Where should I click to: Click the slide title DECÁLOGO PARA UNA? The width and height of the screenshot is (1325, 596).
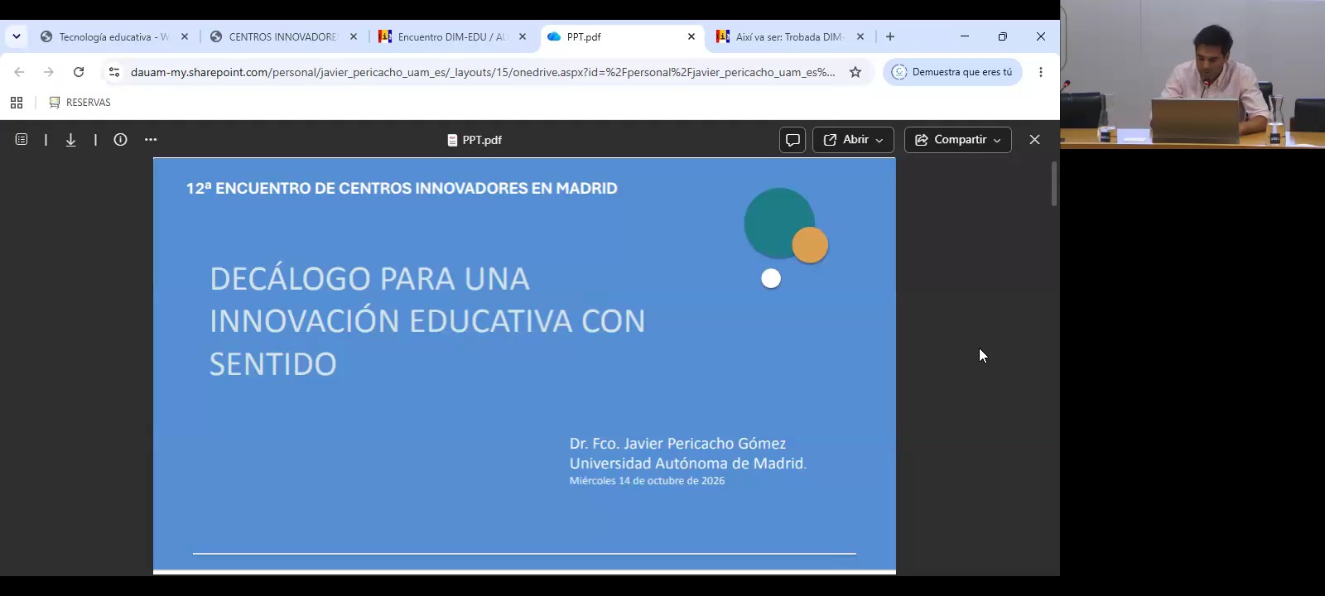click(369, 279)
